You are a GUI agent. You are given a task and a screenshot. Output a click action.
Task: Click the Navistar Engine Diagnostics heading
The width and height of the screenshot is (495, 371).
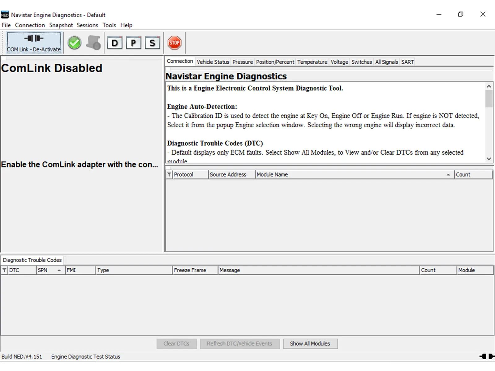click(226, 76)
